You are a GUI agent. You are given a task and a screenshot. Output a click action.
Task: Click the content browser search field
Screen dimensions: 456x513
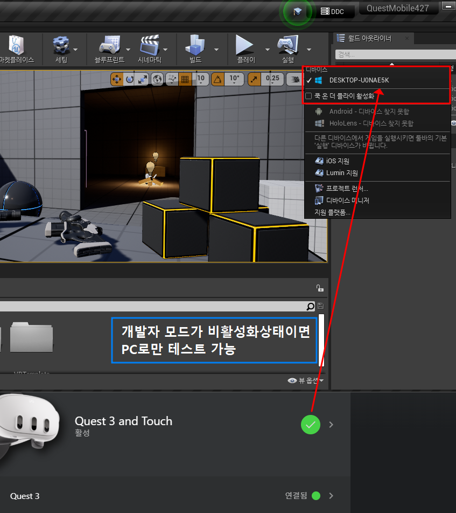(x=153, y=306)
